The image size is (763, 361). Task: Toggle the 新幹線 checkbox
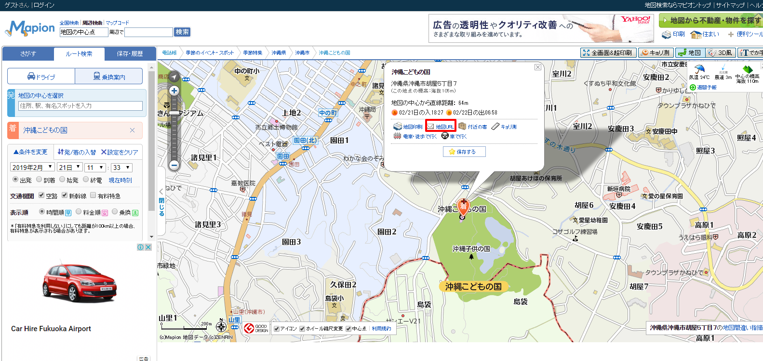tap(65, 195)
